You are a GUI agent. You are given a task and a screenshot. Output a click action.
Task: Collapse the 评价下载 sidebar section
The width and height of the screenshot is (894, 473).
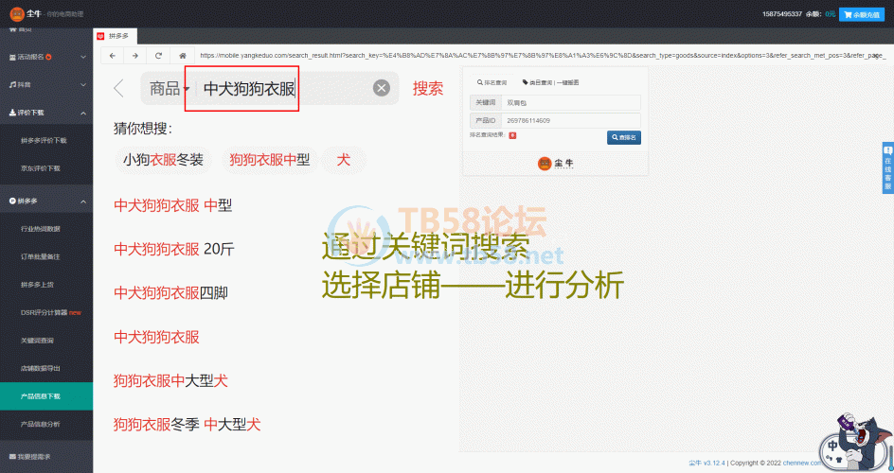click(46, 113)
